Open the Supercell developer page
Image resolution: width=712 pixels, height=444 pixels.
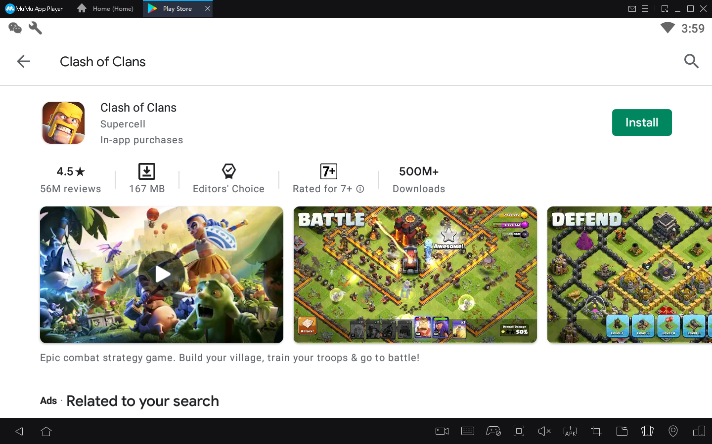(123, 124)
